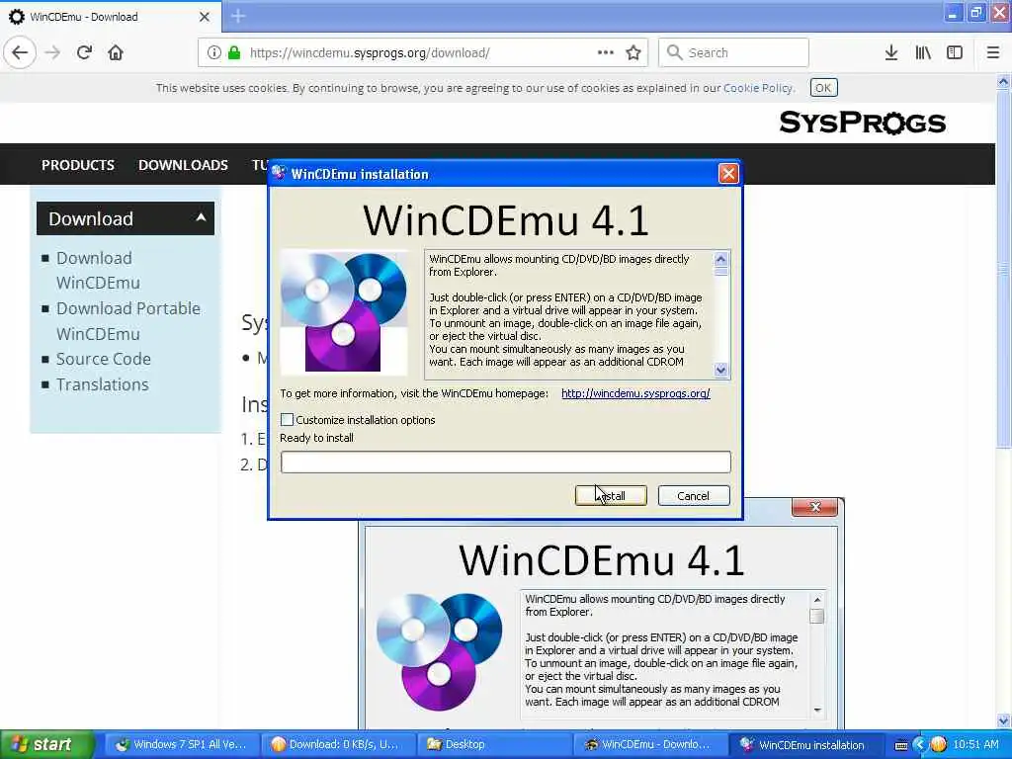Open the Cookie Policy link
Image resolution: width=1012 pixels, height=759 pixels.
pos(758,88)
